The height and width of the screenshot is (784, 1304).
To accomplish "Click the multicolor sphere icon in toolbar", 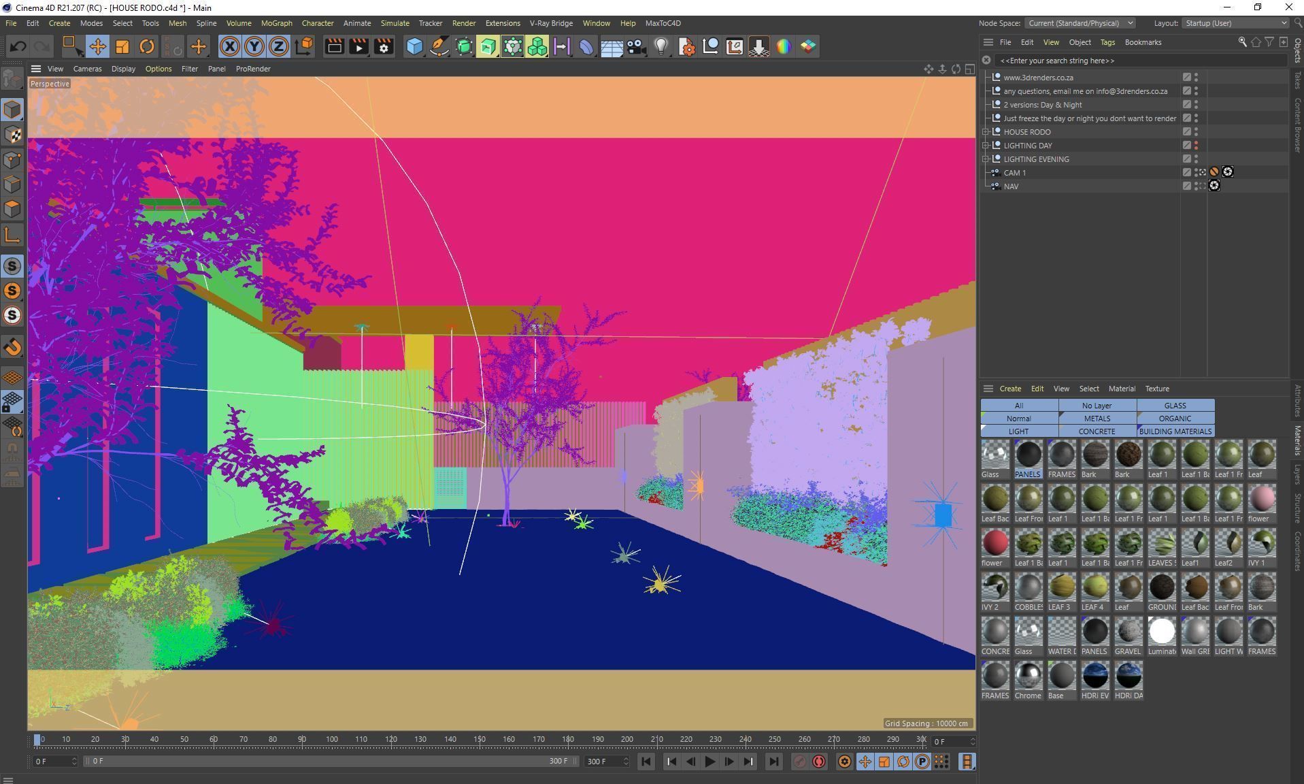I will (x=784, y=46).
